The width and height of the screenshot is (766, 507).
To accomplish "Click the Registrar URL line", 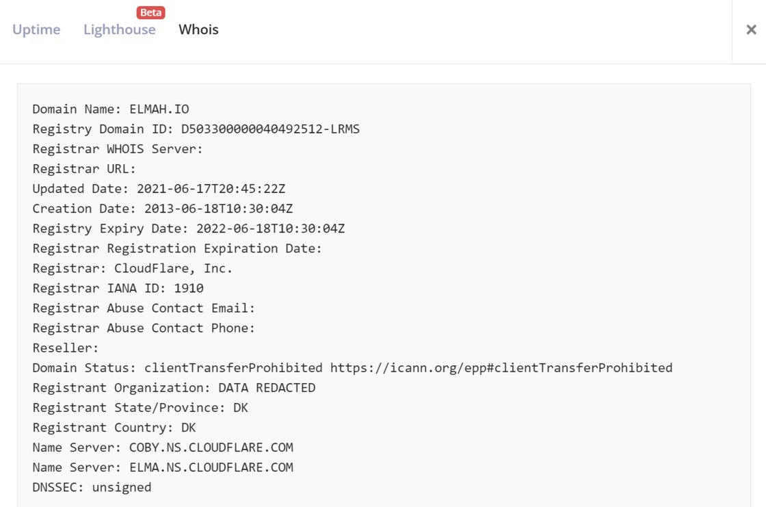I will click(84, 169).
